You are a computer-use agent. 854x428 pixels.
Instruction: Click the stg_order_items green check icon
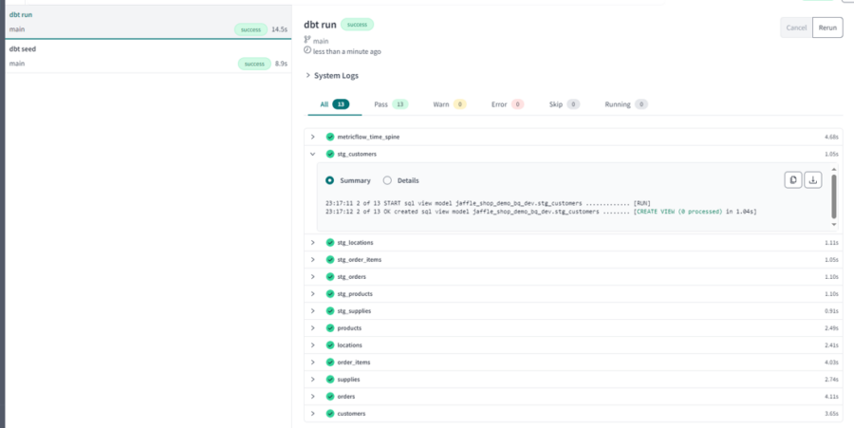pos(330,260)
